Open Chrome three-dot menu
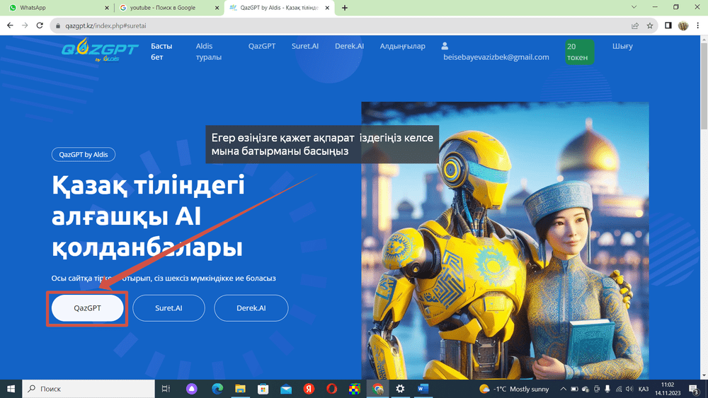Viewport: 708px width, 398px height. point(698,25)
